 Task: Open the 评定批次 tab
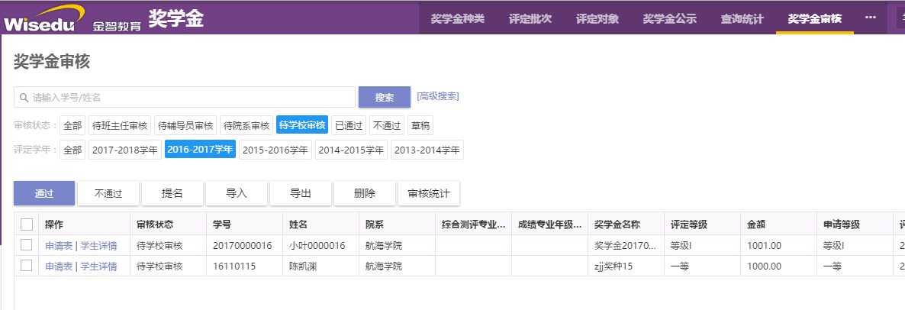coord(530,18)
